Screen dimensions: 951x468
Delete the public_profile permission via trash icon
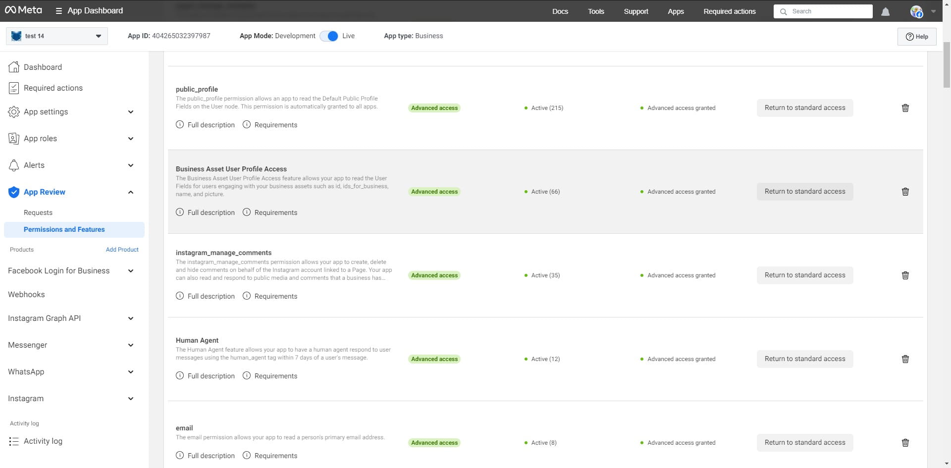[905, 108]
